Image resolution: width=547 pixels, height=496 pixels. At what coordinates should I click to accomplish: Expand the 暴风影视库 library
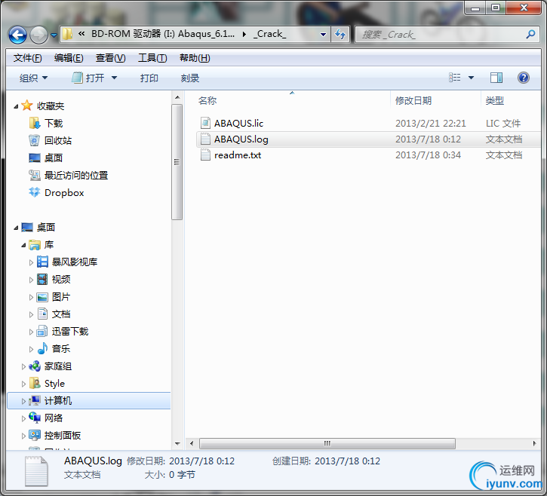pos(31,262)
